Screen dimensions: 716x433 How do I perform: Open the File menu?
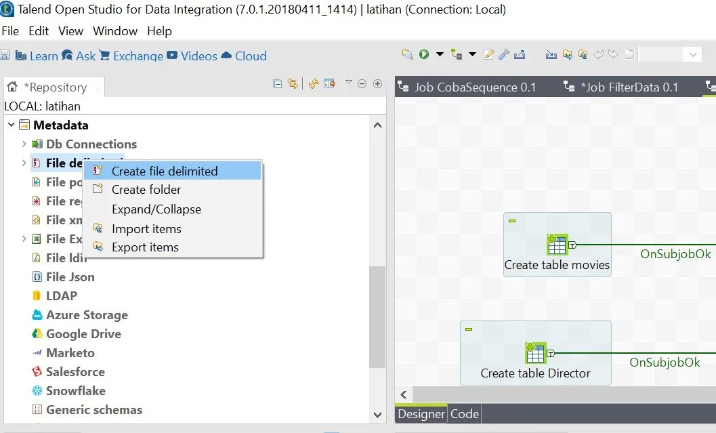(x=10, y=31)
